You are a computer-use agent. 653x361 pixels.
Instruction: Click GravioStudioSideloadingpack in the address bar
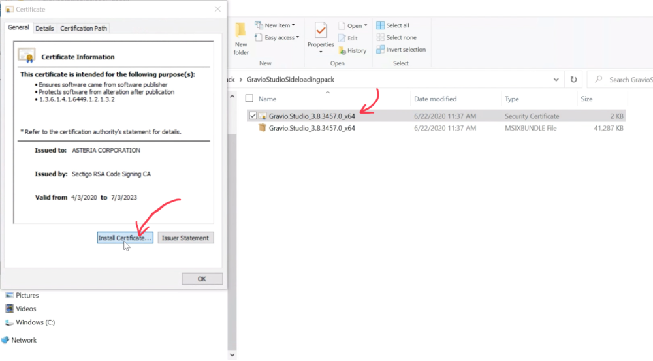pos(291,80)
